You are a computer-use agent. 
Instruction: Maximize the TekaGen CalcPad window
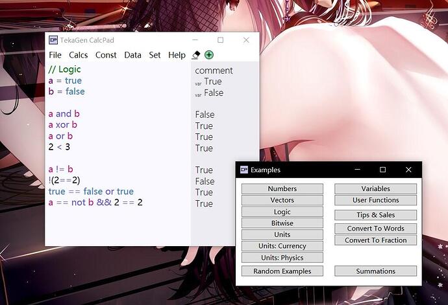click(220, 40)
